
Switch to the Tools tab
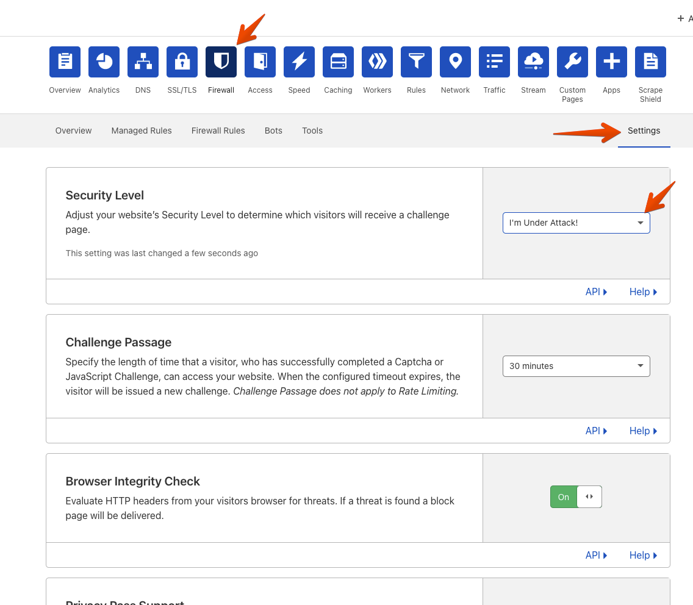[312, 131]
